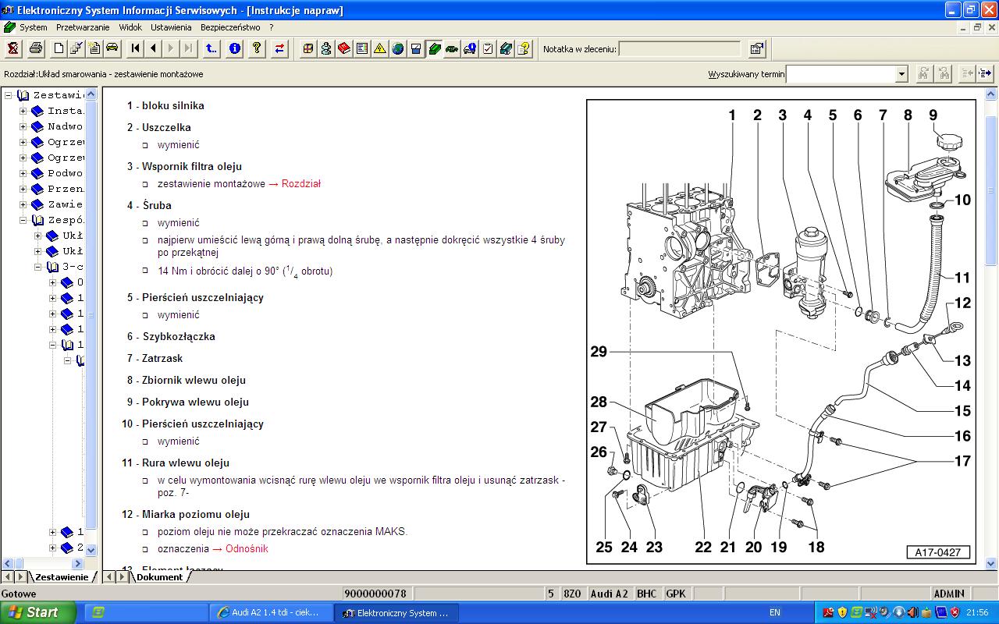Expand the 'Podwo' tree node
This screenshot has width=999, height=624.
coord(23,173)
